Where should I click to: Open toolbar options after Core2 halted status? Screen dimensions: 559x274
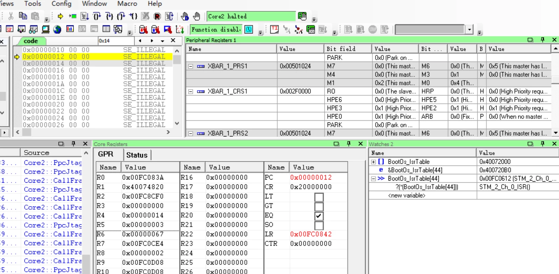pos(314,19)
